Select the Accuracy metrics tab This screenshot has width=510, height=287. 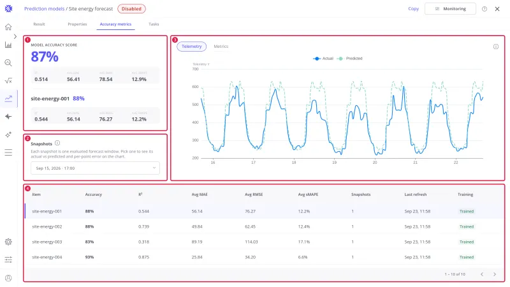[x=115, y=24]
